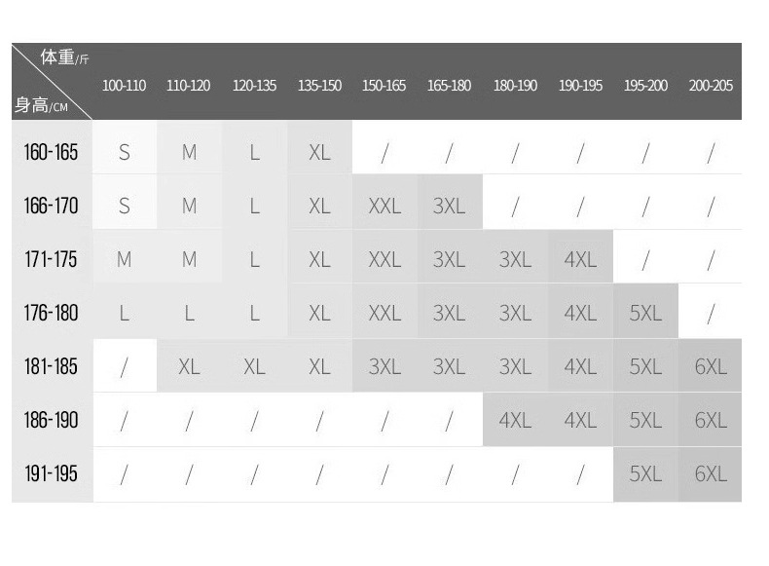The image size is (769, 566).
Task: Select the 180-190 weight column header
Action: pyautogui.click(x=515, y=86)
